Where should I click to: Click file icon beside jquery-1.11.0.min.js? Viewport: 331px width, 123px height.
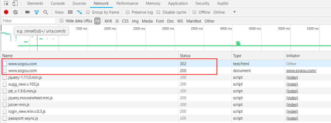[5, 77]
